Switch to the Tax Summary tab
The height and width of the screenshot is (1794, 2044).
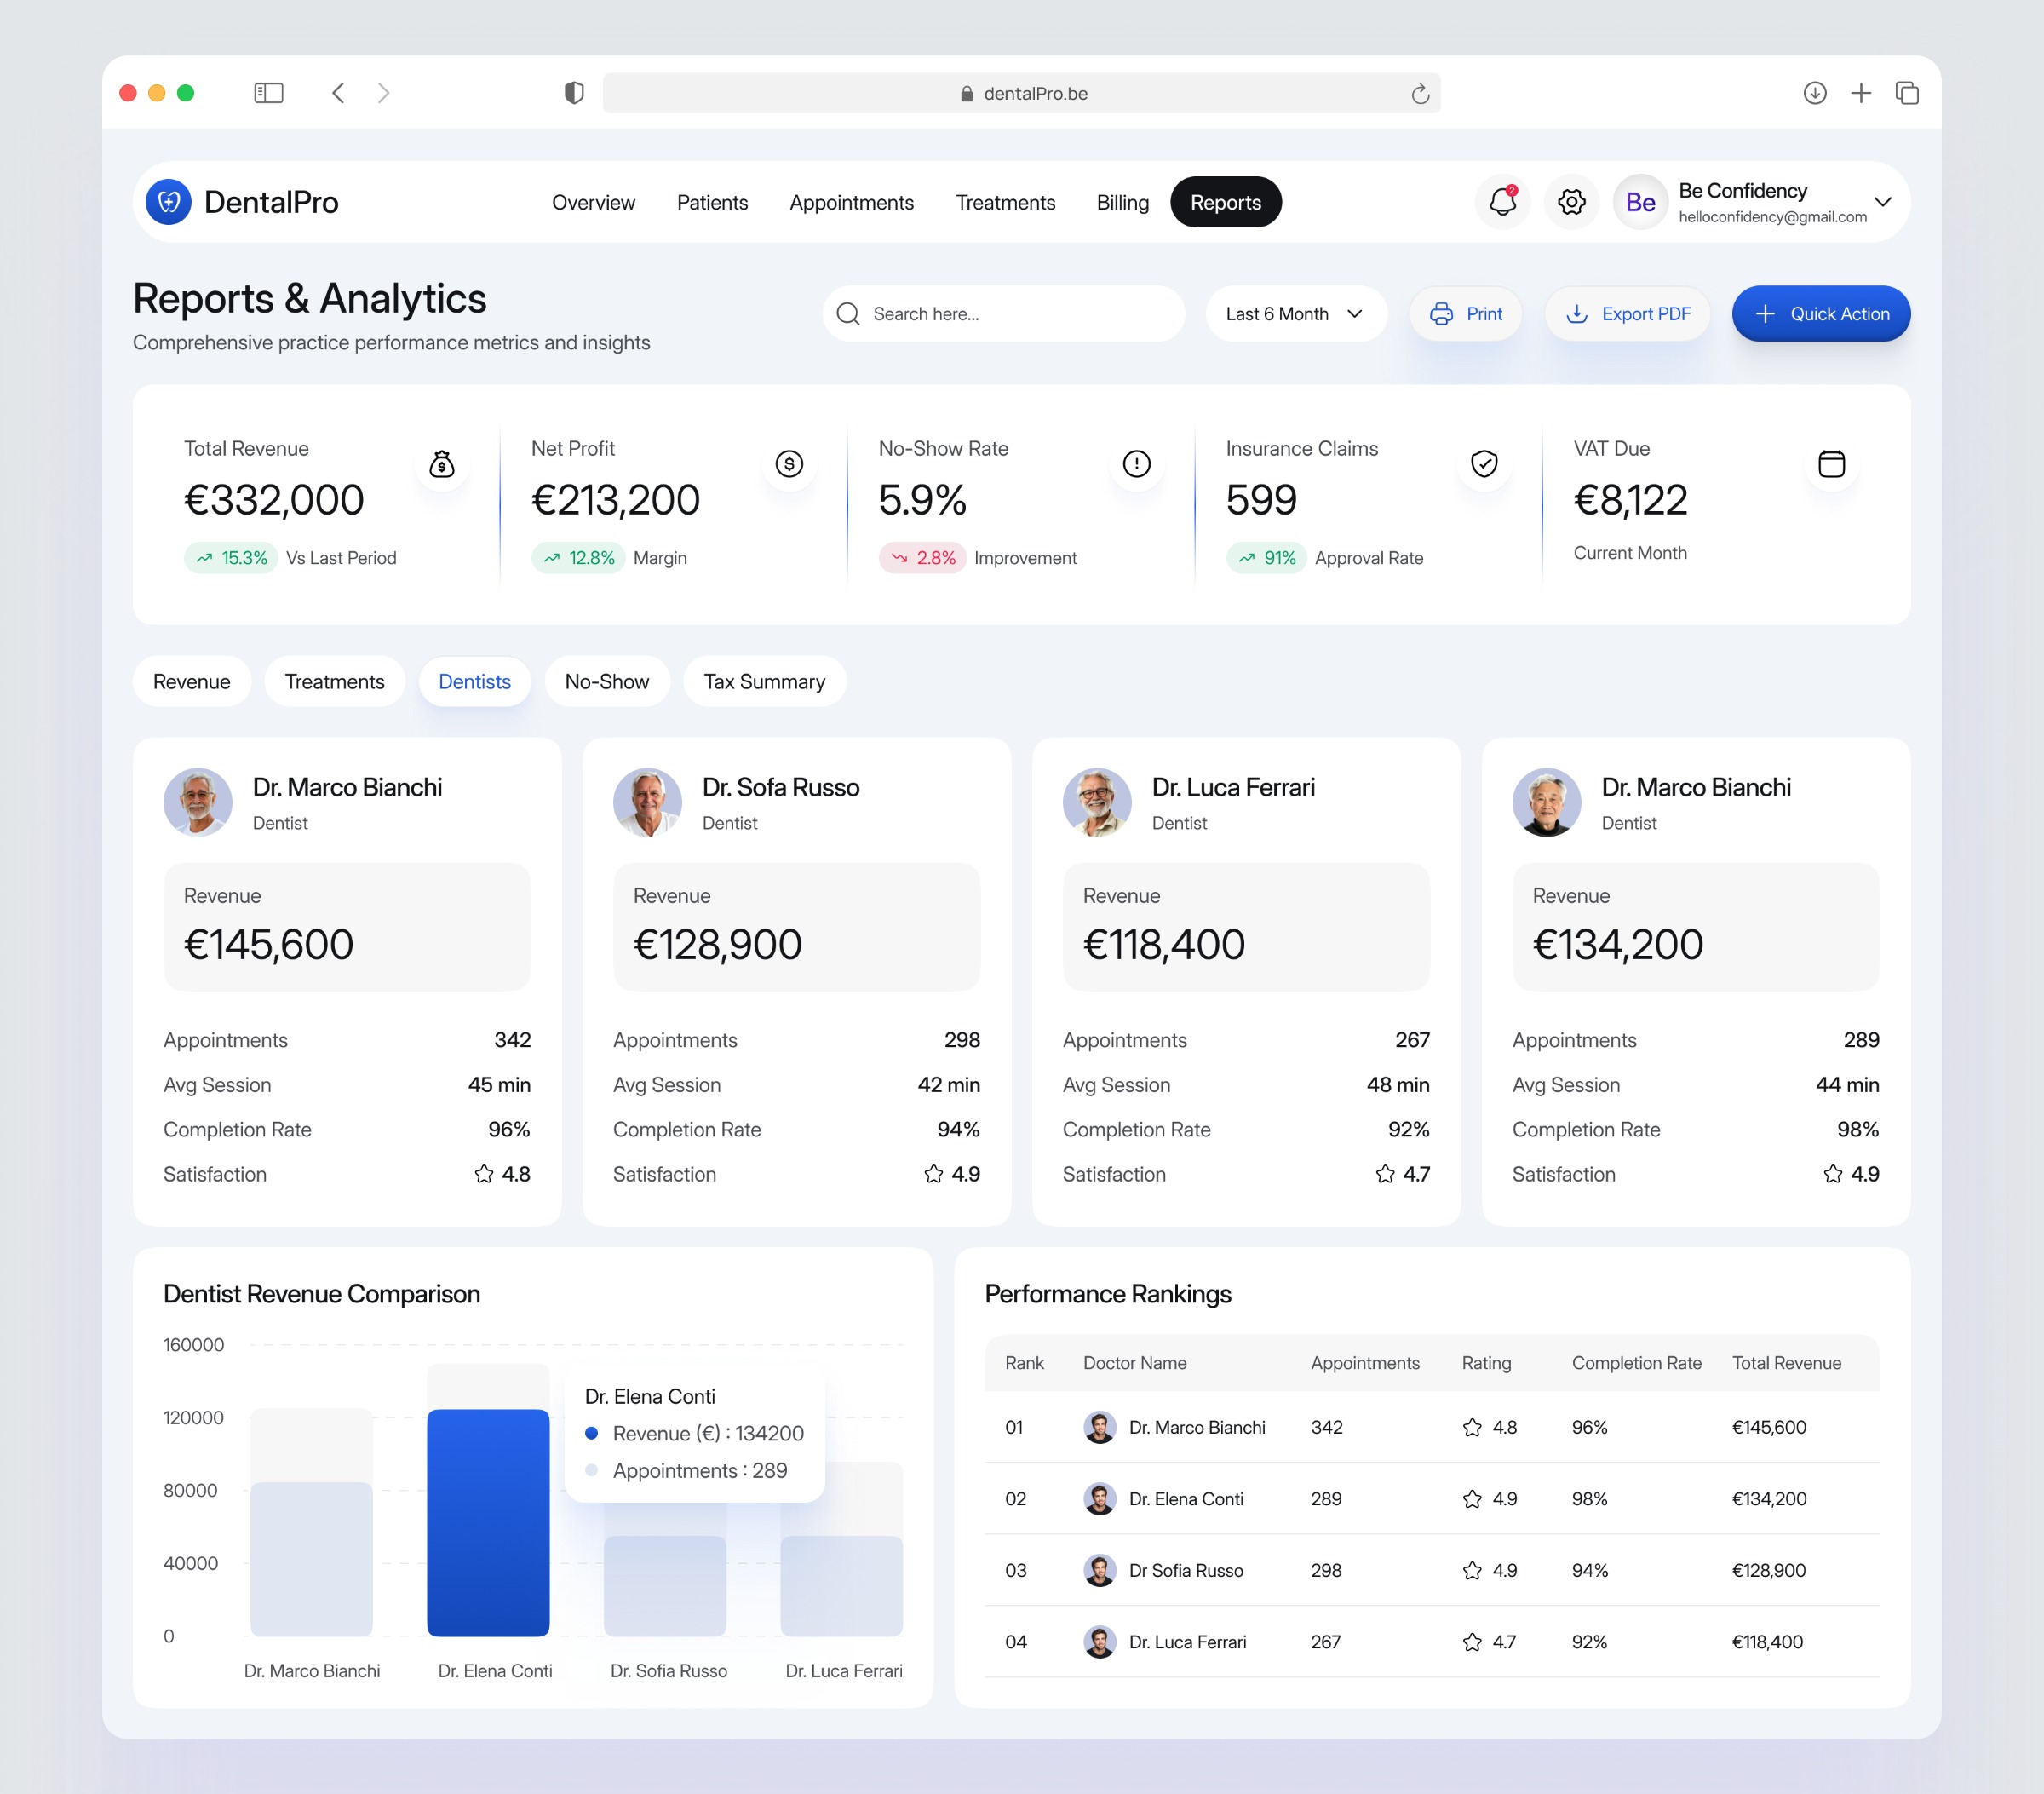click(x=764, y=681)
